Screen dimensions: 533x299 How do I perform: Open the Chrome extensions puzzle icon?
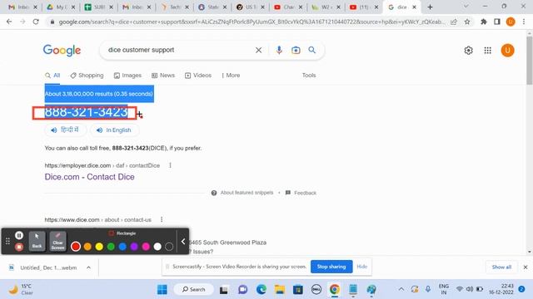[483, 22]
